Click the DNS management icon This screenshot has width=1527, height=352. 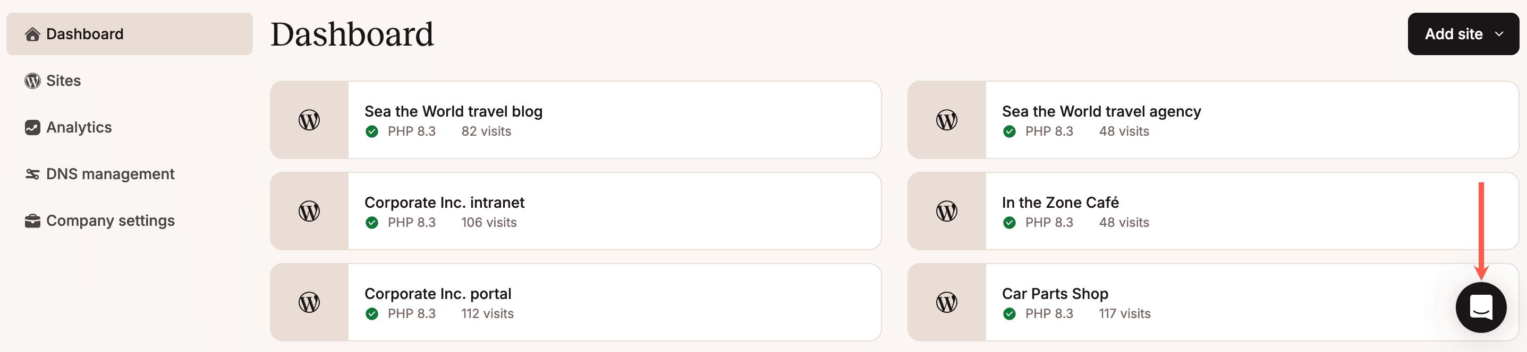point(32,173)
